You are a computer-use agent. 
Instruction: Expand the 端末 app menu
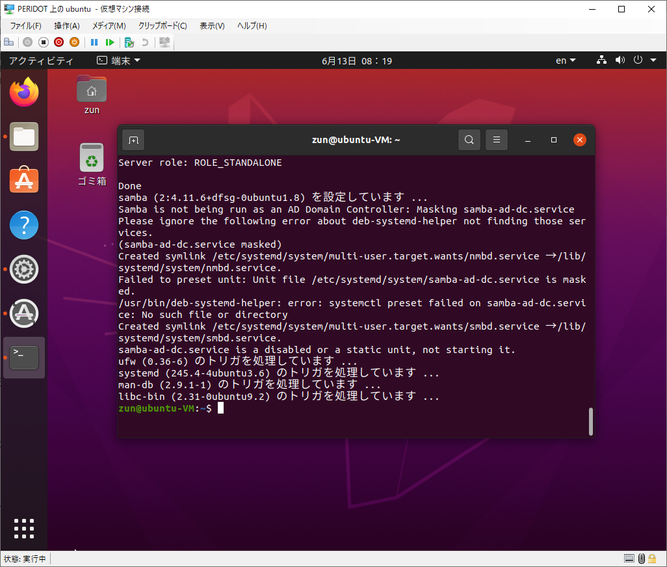119,61
